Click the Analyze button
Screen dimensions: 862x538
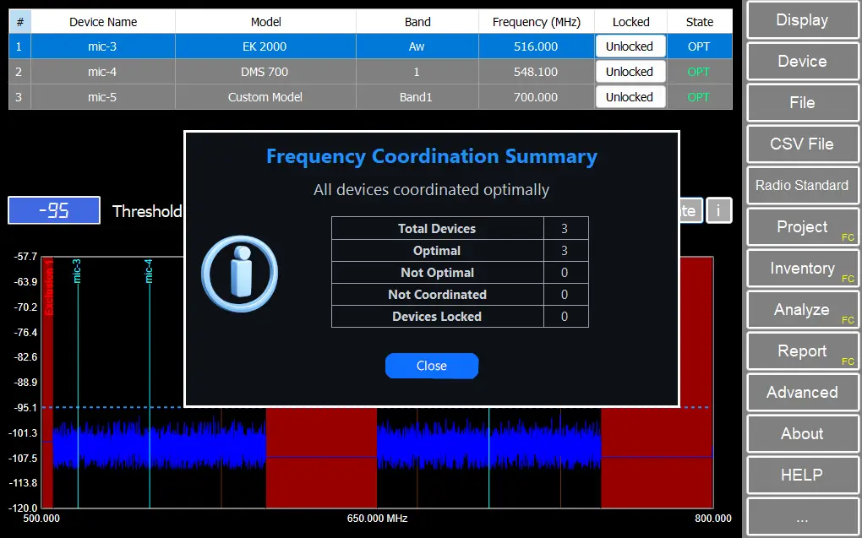(801, 310)
